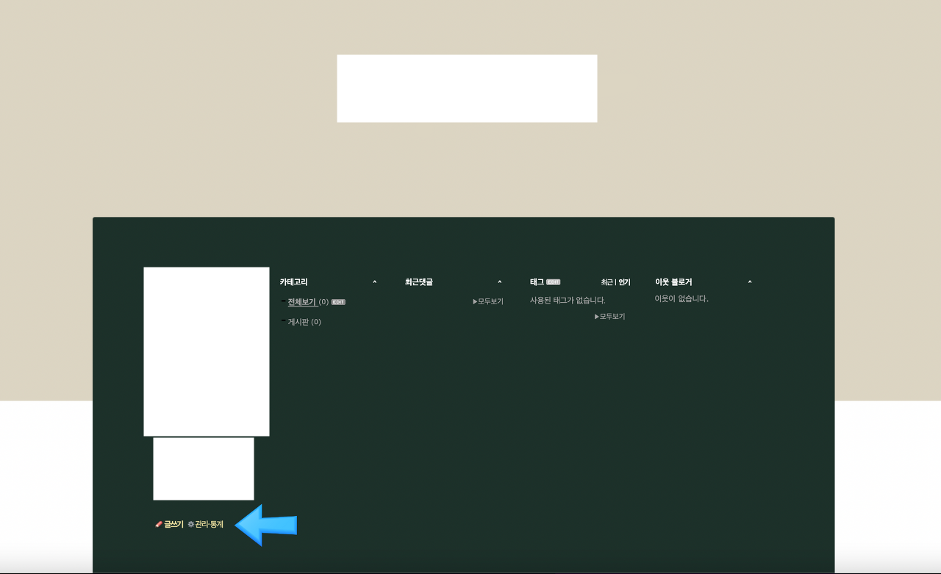Screen dimensions: 941x574
Task: Open the 관리·통계 management link
Action: coord(209,524)
